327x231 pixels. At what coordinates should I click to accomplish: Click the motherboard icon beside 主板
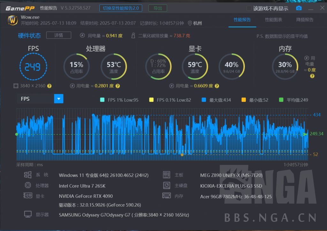166,175
